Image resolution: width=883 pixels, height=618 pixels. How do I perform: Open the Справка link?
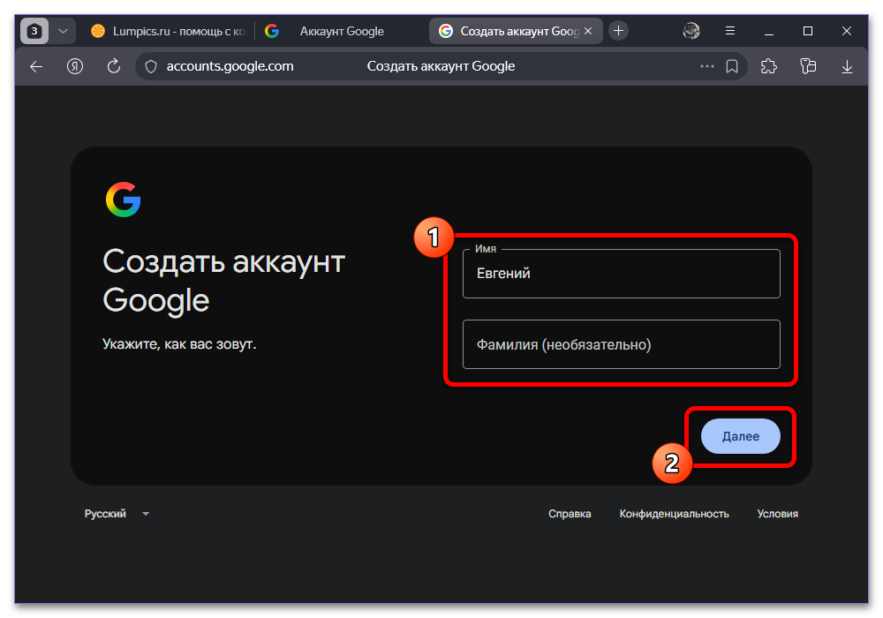coord(570,514)
